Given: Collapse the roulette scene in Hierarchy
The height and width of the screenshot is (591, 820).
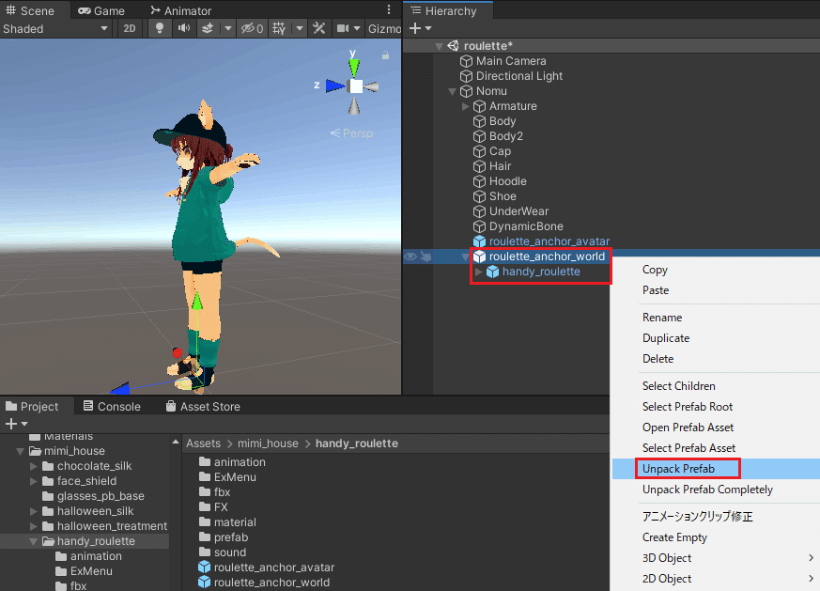Looking at the screenshot, I should (440, 46).
